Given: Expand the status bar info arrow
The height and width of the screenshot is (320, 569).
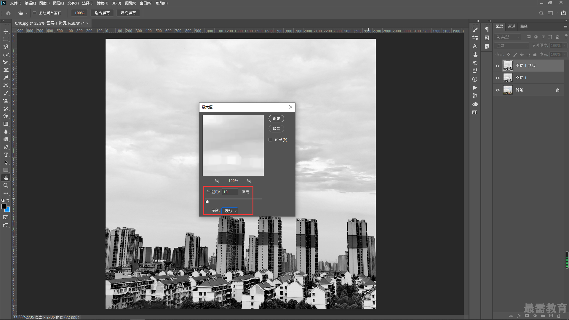Looking at the screenshot, I should [79, 317].
